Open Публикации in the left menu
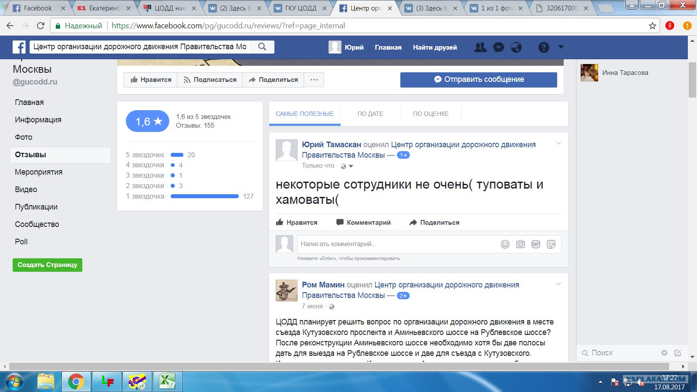 pos(36,207)
